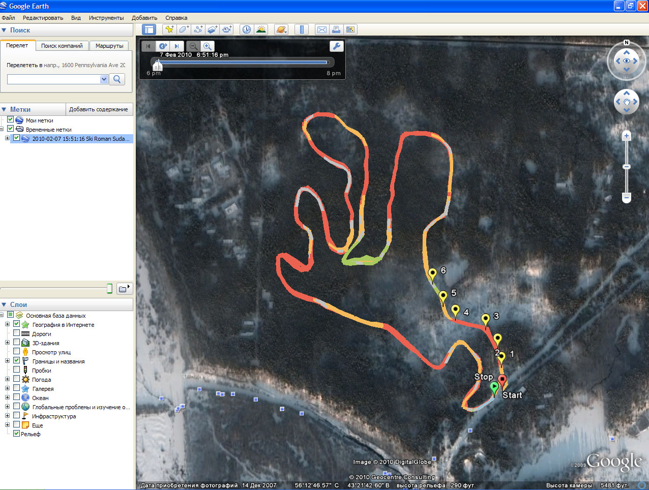Click the zoom slider handle
The image size is (649, 490).
627,167
